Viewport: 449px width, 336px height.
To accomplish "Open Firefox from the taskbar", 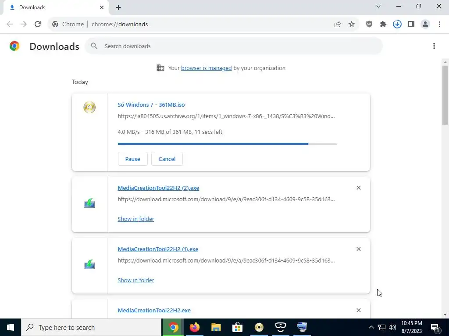I will [195, 327].
